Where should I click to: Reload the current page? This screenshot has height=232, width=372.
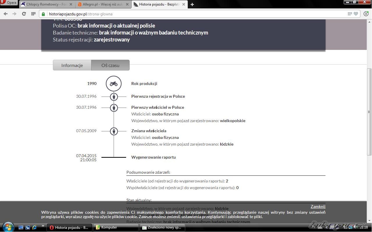click(x=24, y=14)
